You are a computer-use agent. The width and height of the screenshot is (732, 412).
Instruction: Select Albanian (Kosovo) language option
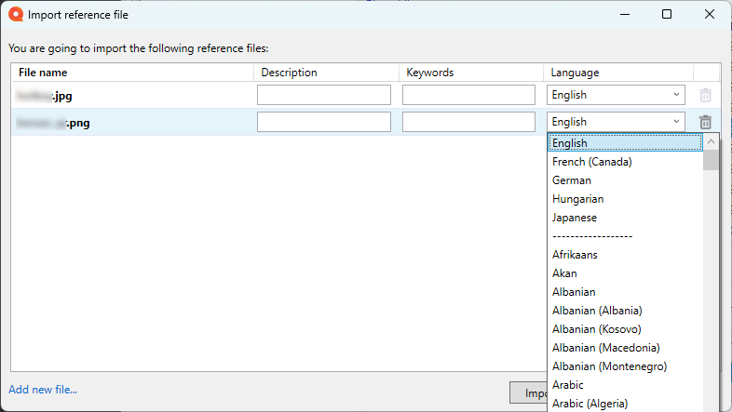coord(596,329)
